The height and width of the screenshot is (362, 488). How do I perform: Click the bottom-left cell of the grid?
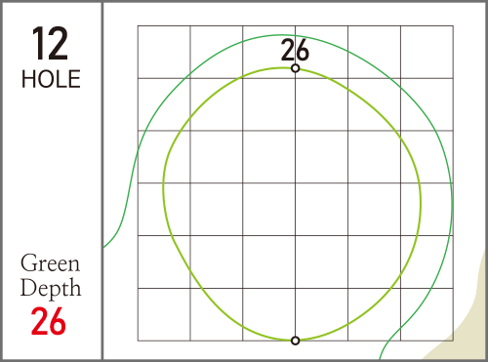164,314
